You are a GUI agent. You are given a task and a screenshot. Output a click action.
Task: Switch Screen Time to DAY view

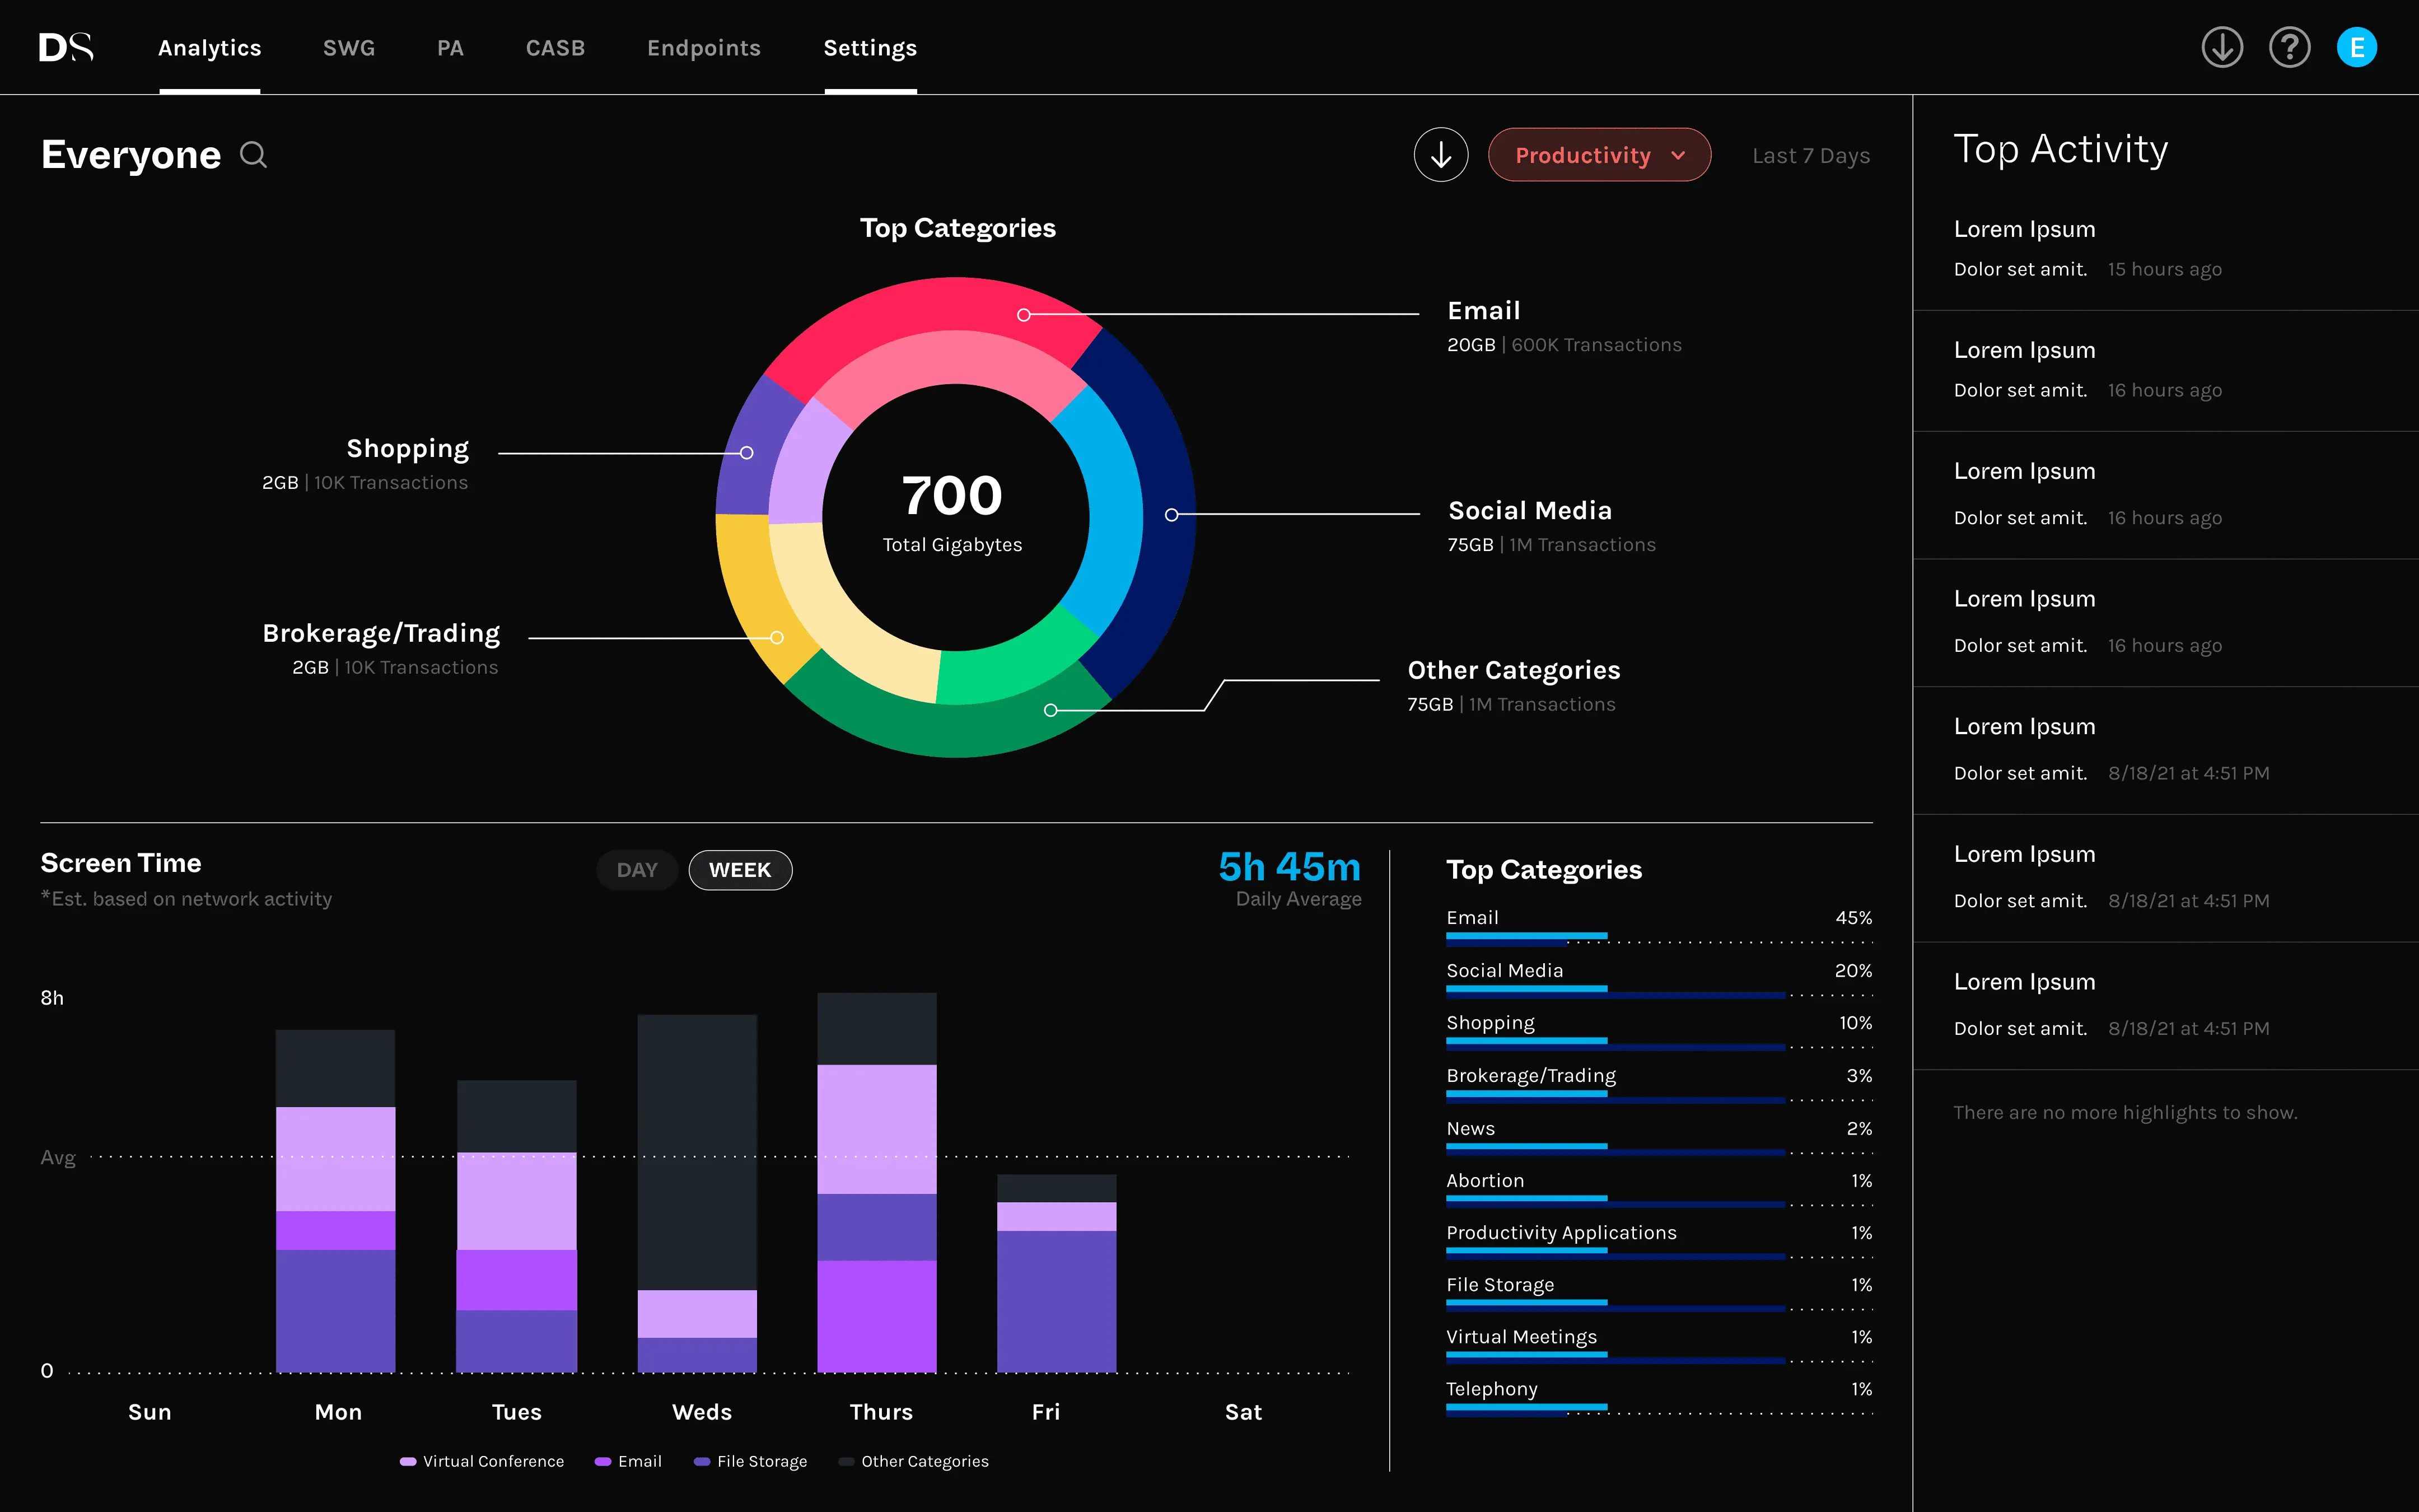[637, 870]
